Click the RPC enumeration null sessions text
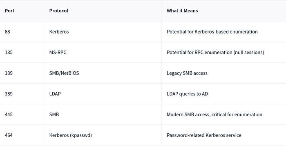The image size is (286, 148). [215, 53]
